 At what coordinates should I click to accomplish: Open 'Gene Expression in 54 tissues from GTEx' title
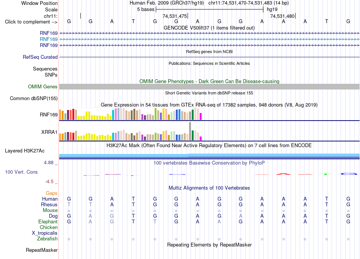coord(209,105)
